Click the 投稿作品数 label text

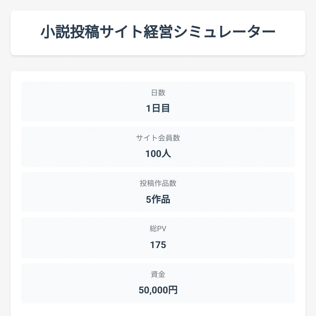[158, 183]
